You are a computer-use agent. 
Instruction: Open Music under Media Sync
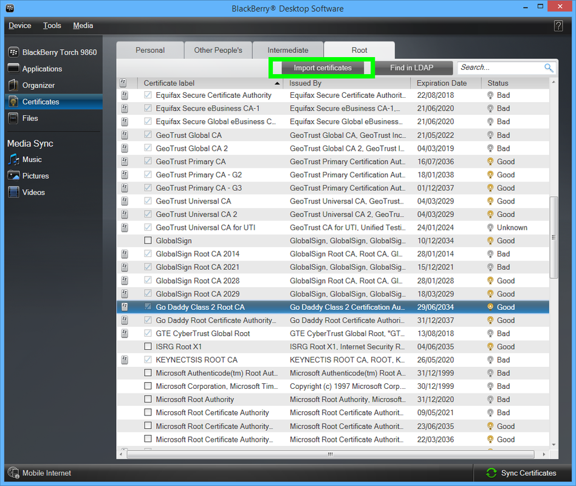(25, 159)
